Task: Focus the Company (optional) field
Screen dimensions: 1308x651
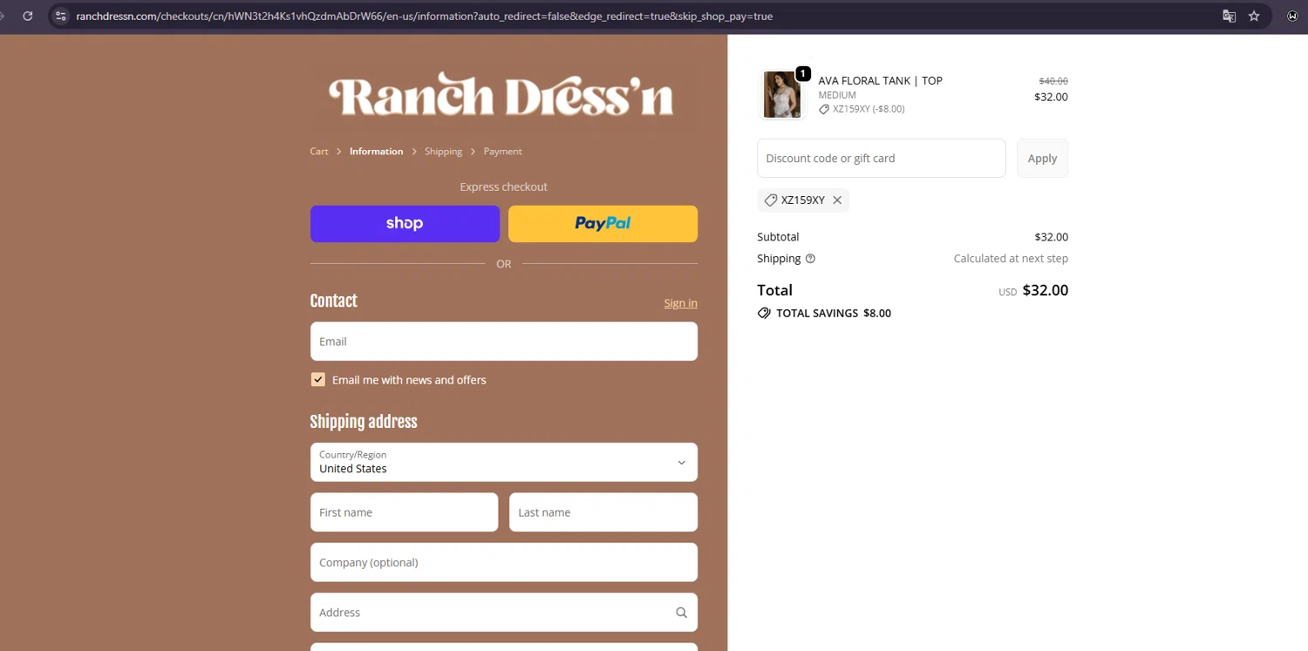Action: [504, 562]
